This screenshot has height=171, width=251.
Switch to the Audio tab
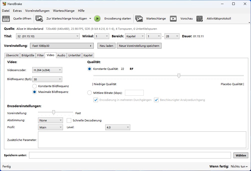point(61,55)
